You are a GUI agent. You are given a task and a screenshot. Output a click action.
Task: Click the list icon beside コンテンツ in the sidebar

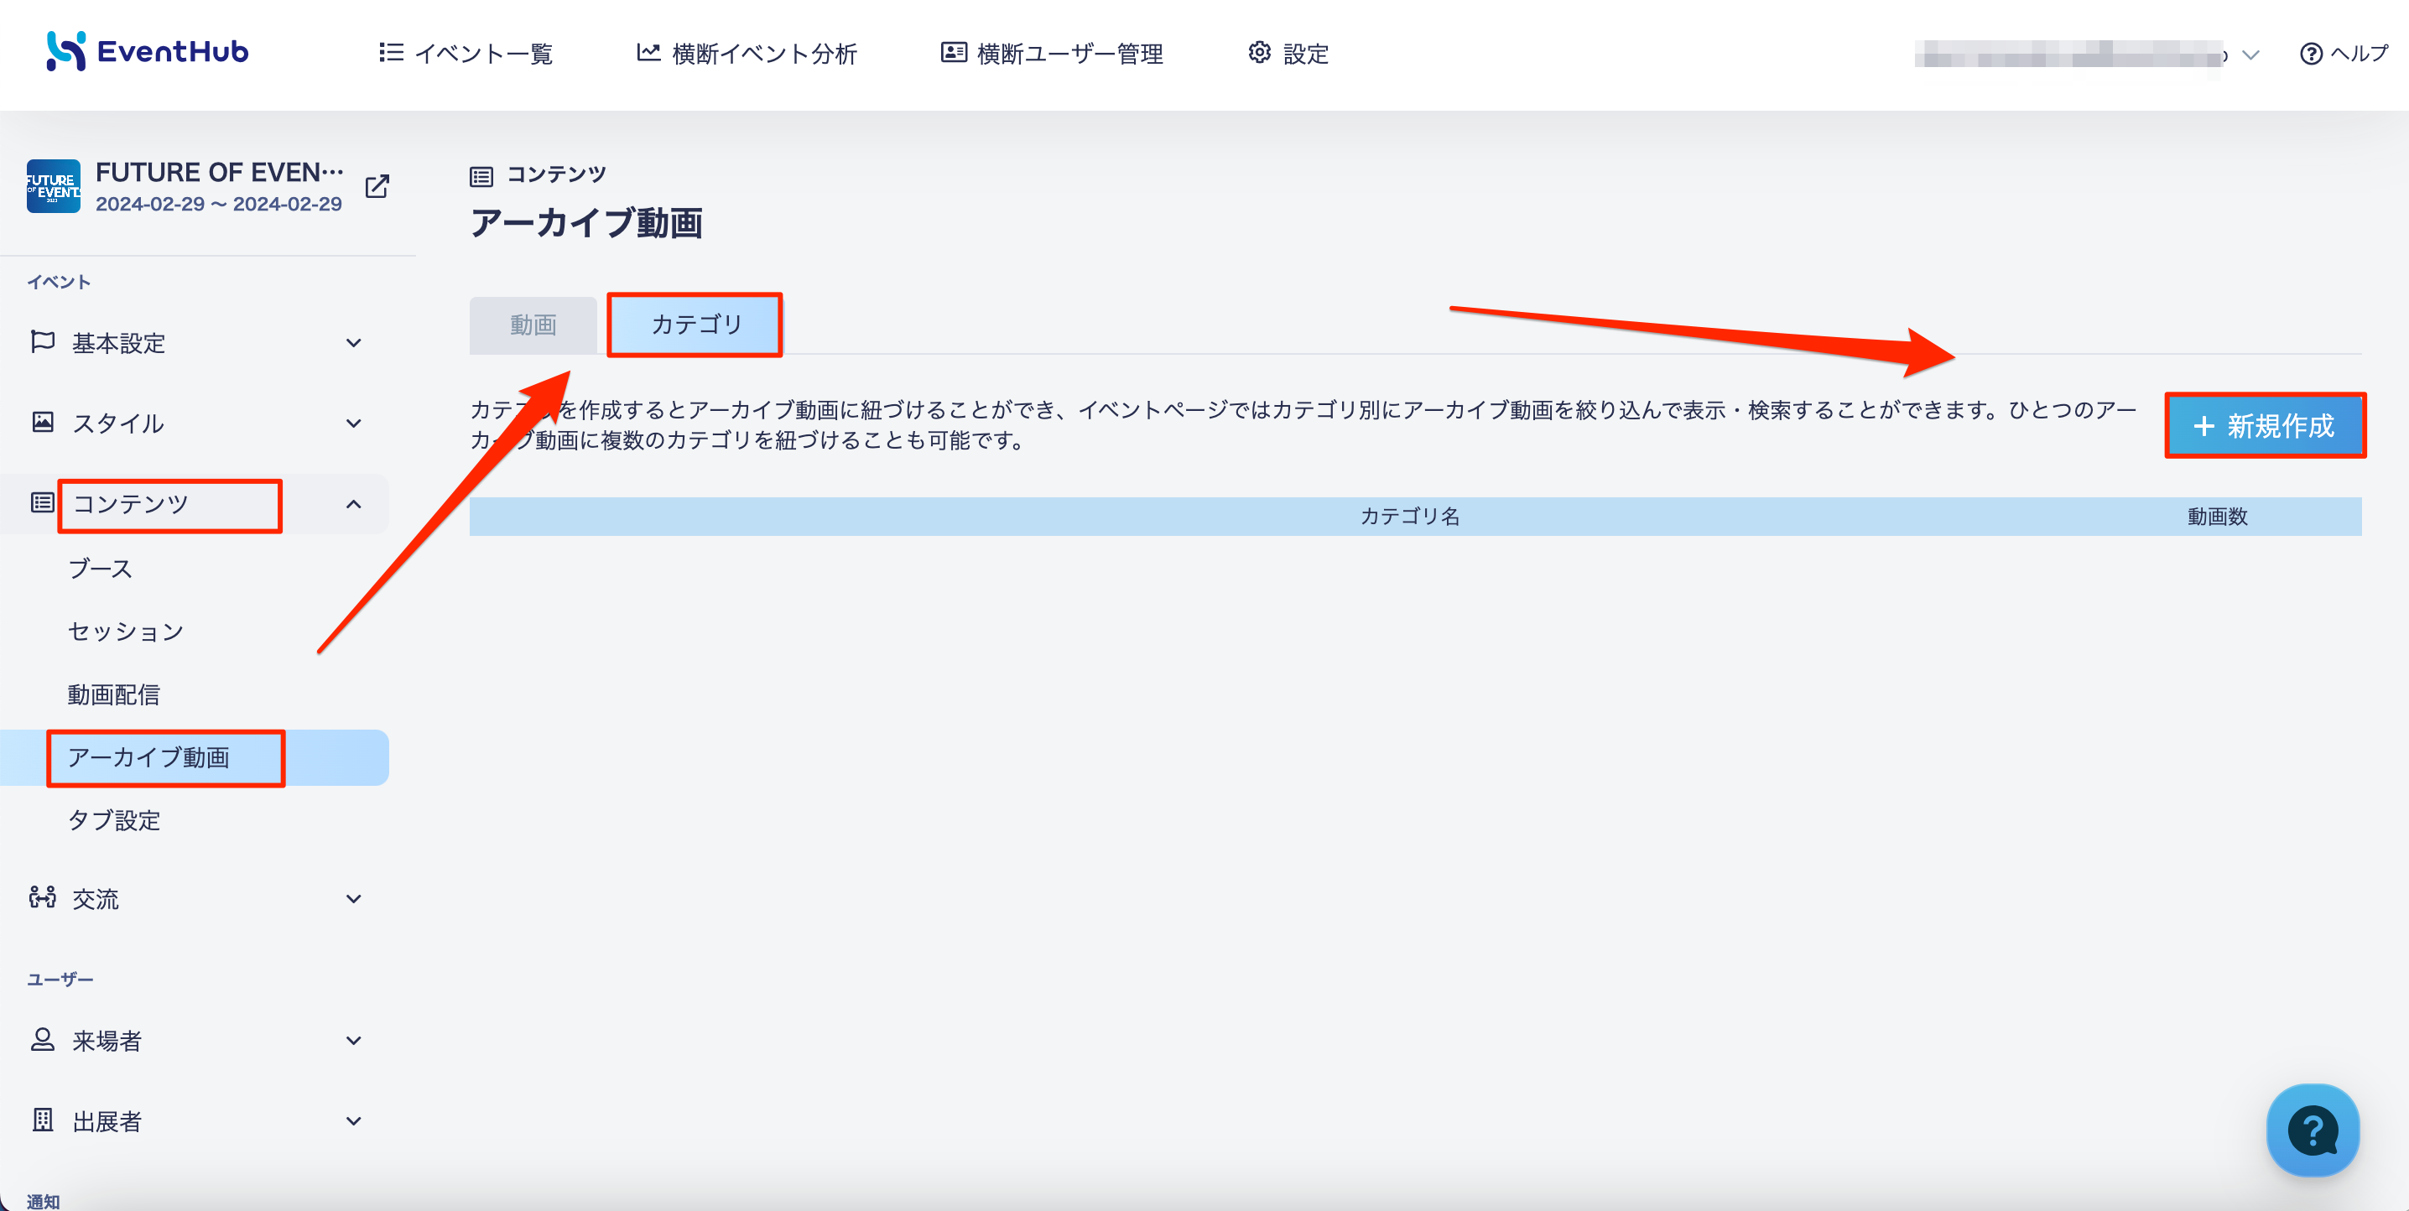pos(42,503)
